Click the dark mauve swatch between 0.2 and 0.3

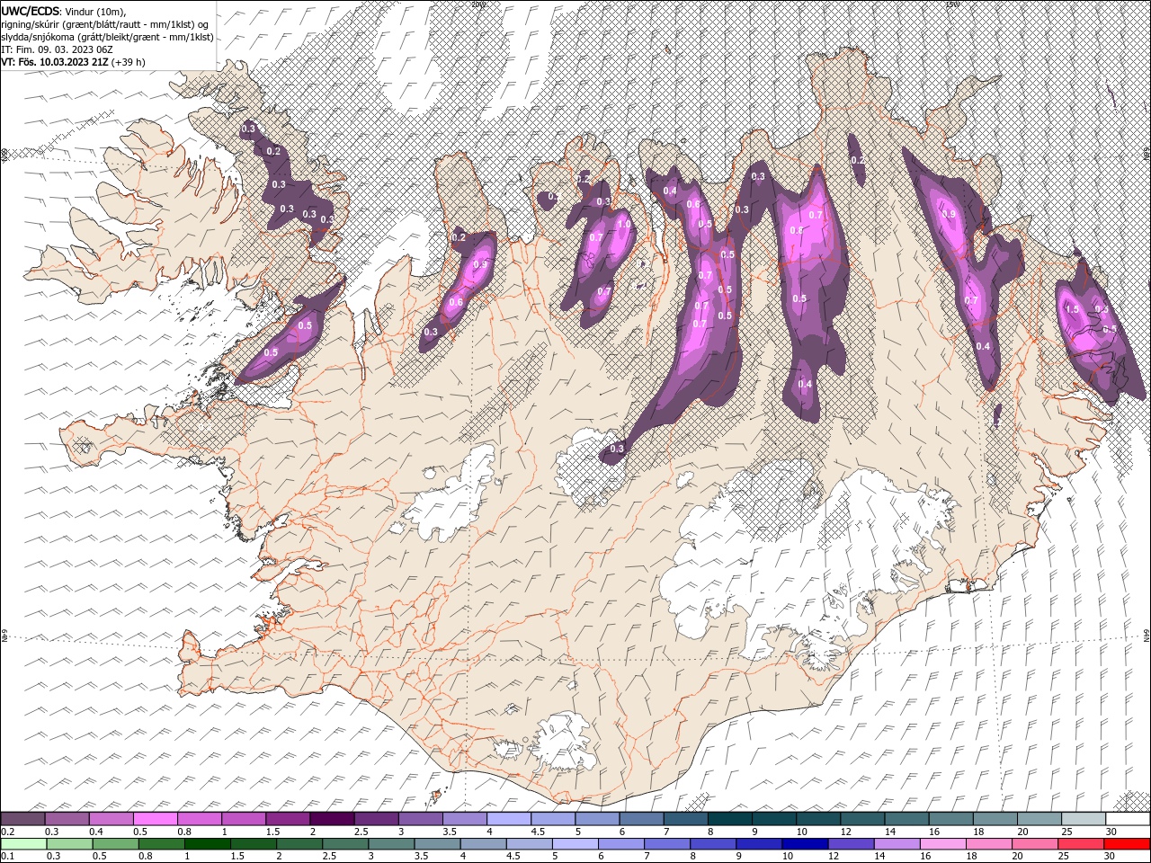click(x=22, y=819)
